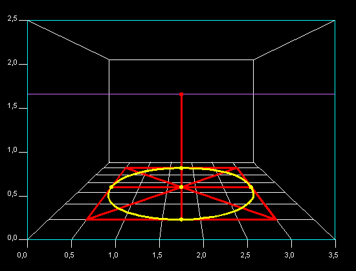Image resolution: width=356 pixels, height=271 pixels.
Task: Click the 2,5 label on horizontal axis
Action: 245,255
